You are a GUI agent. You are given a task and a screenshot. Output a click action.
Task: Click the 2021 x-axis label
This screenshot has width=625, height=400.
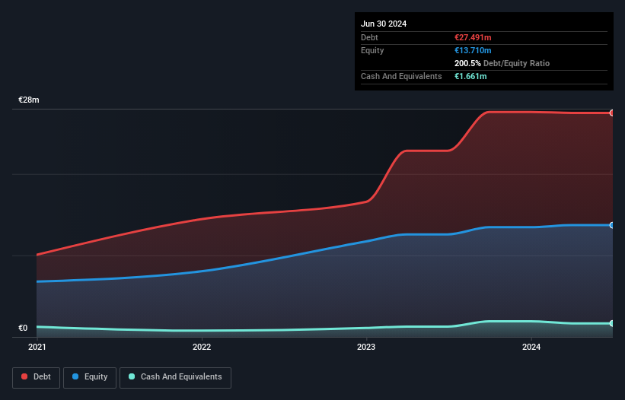(x=37, y=347)
